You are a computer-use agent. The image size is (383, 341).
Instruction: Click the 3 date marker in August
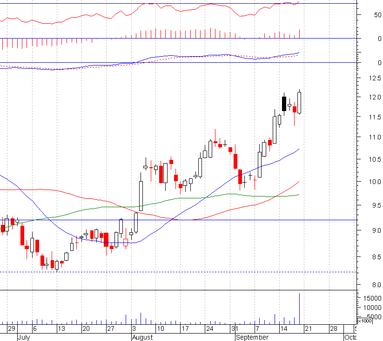[x=134, y=328]
